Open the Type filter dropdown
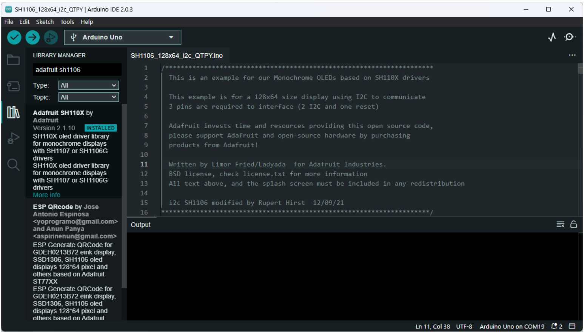Viewport: 584px width, 333px height. [89, 86]
